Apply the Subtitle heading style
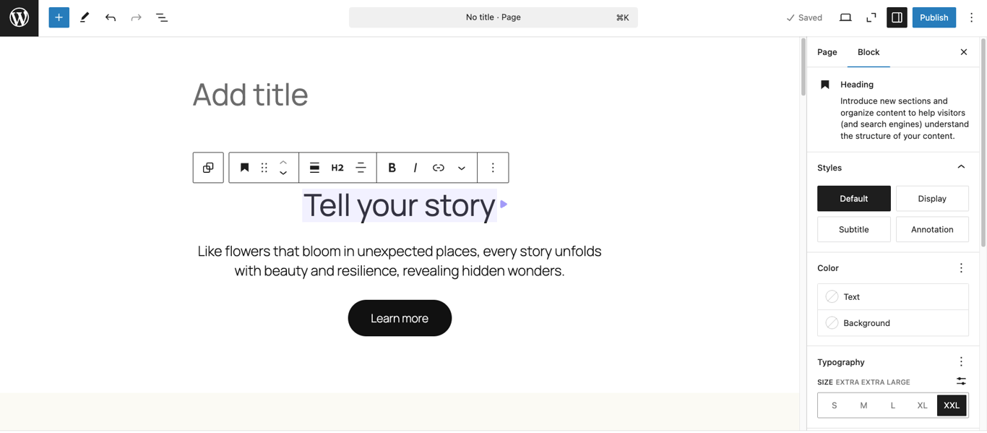Image resolution: width=987 pixels, height=433 pixels. (x=853, y=229)
